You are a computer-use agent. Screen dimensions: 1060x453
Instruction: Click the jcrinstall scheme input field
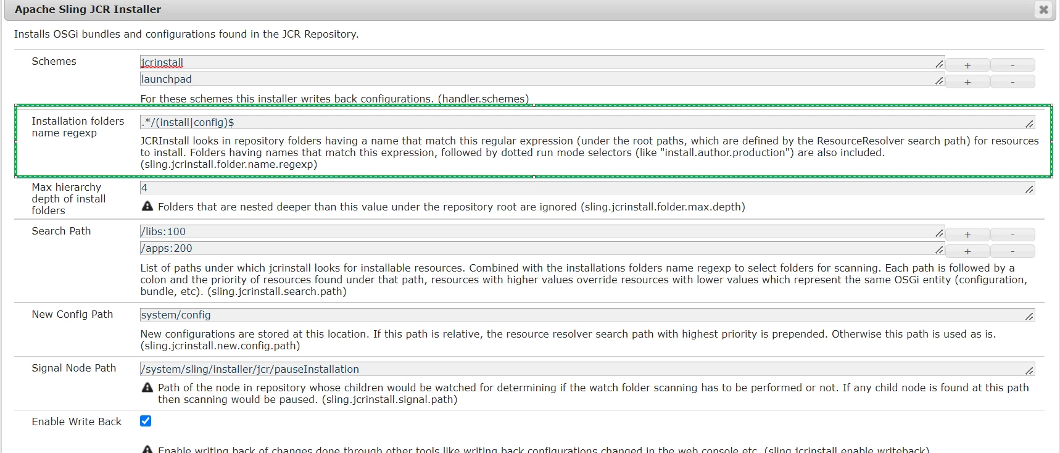click(542, 62)
